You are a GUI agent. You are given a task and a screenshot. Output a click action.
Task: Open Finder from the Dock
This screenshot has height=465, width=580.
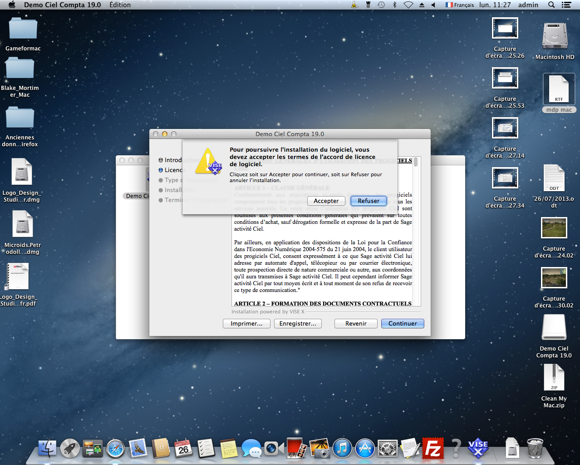pyautogui.click(x=47, y=449)
